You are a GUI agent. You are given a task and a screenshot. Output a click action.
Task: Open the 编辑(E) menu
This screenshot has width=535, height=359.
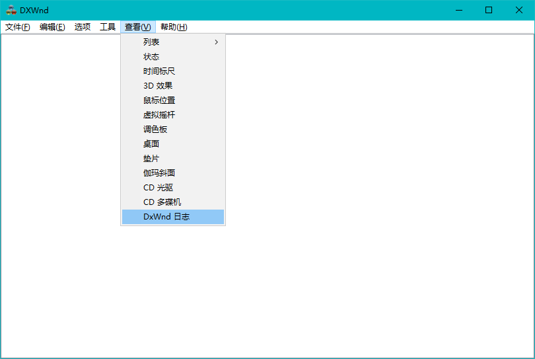pyautogui.click(x=52, y=27)
